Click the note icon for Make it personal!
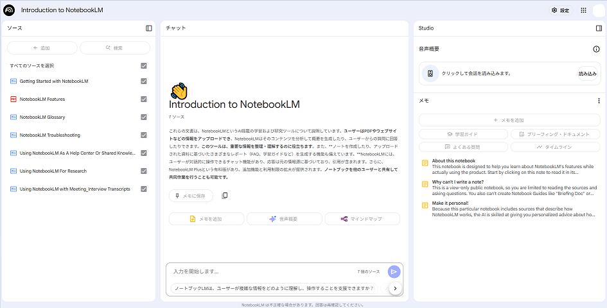 [x=425, y=205]
